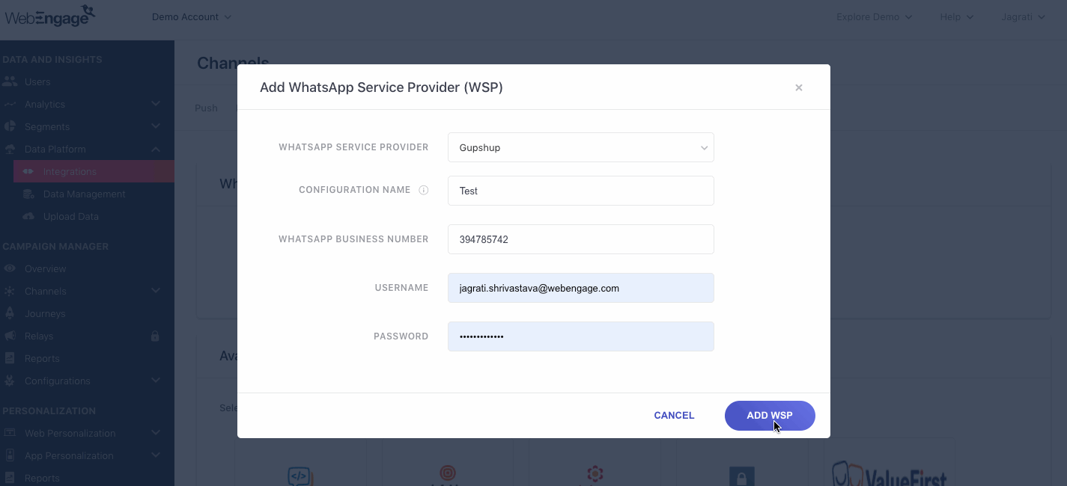Click the Username input field
Screen dimensions: 1067x486
[581, 288]
